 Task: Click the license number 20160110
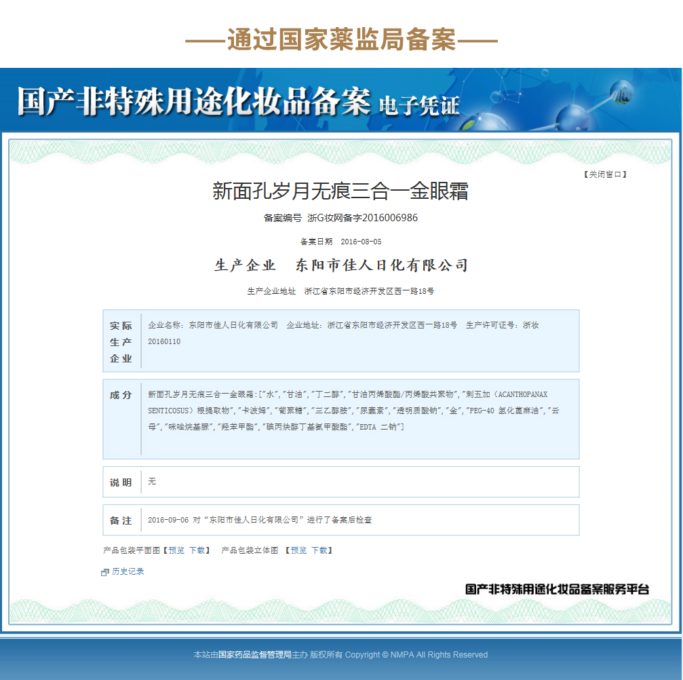pyautogui.click(x=163, y=342)
